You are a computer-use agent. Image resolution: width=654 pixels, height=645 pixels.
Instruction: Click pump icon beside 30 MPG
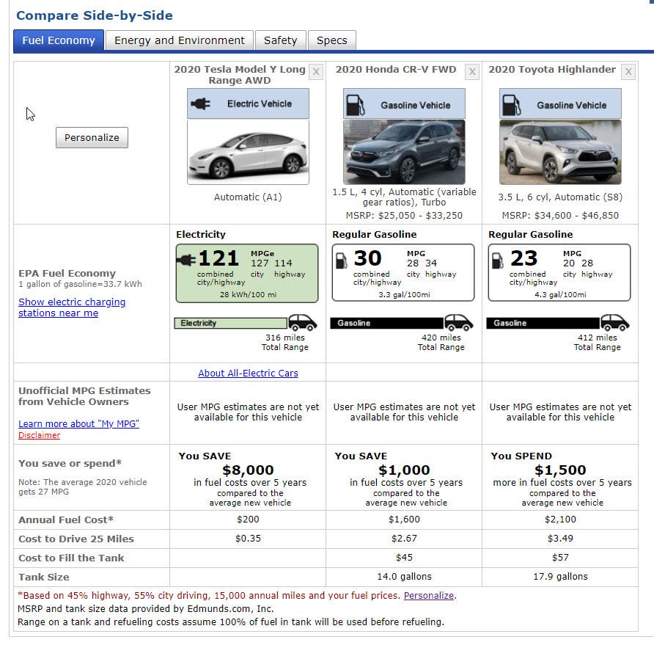[x=341, y=260]
